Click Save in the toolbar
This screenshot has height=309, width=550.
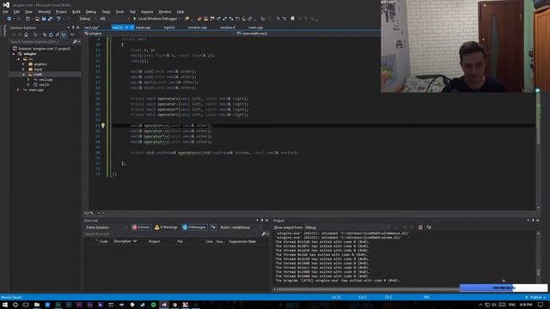[x=44, y=19]
